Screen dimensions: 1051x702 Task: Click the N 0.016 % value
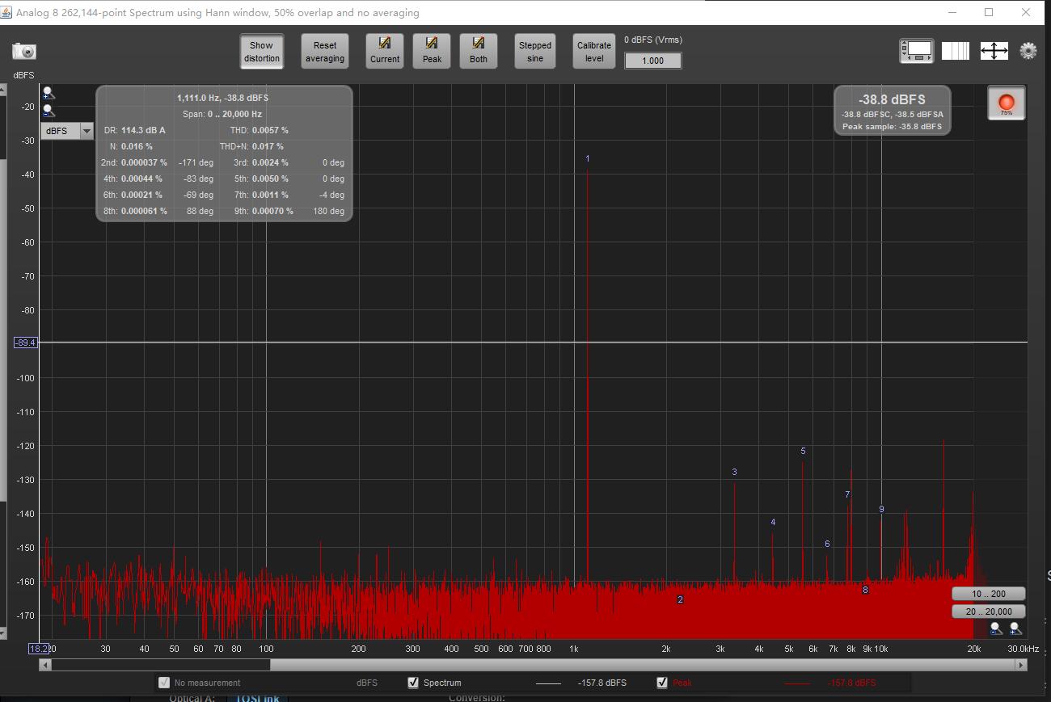(137, 146)
